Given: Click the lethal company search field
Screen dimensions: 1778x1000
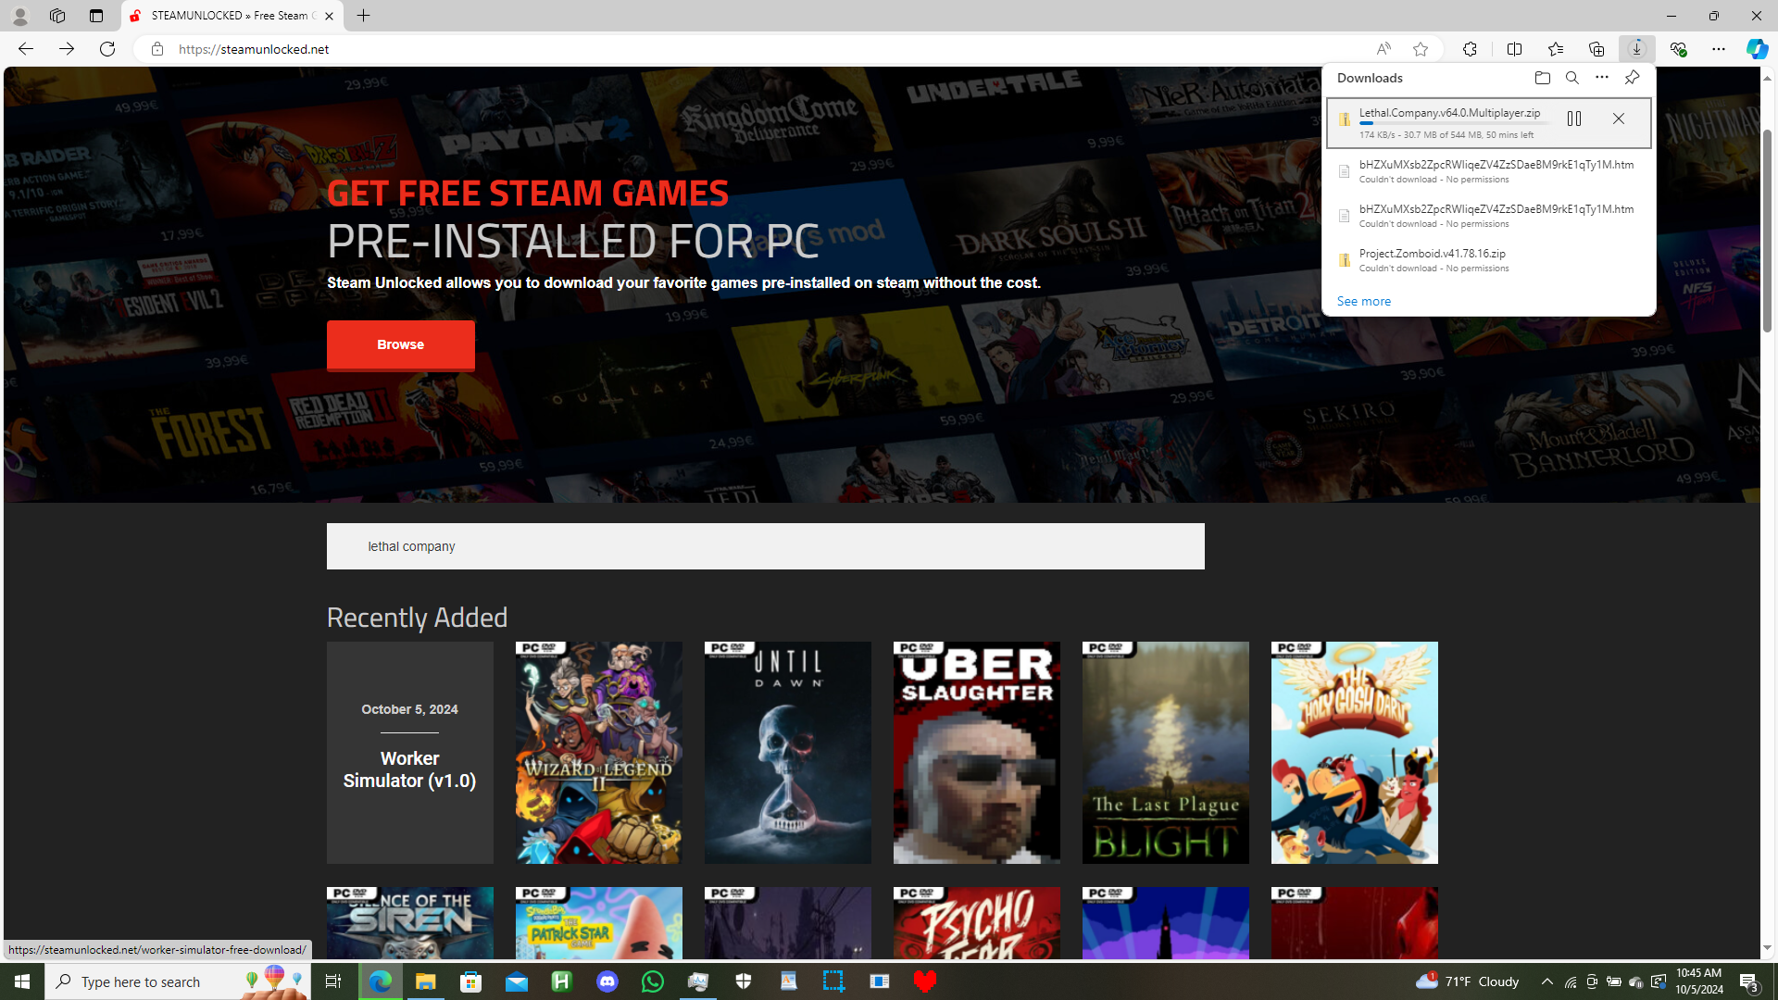Looking at the screenshot, I should tap(765, 546).
